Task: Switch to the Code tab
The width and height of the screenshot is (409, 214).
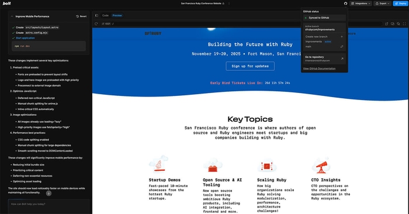Action: [x=105, y=15]
